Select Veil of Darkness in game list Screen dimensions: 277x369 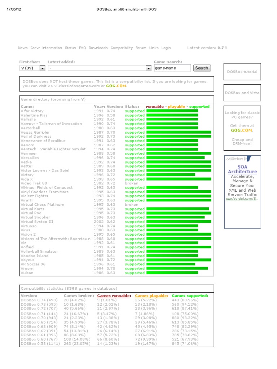pos(36,137)
